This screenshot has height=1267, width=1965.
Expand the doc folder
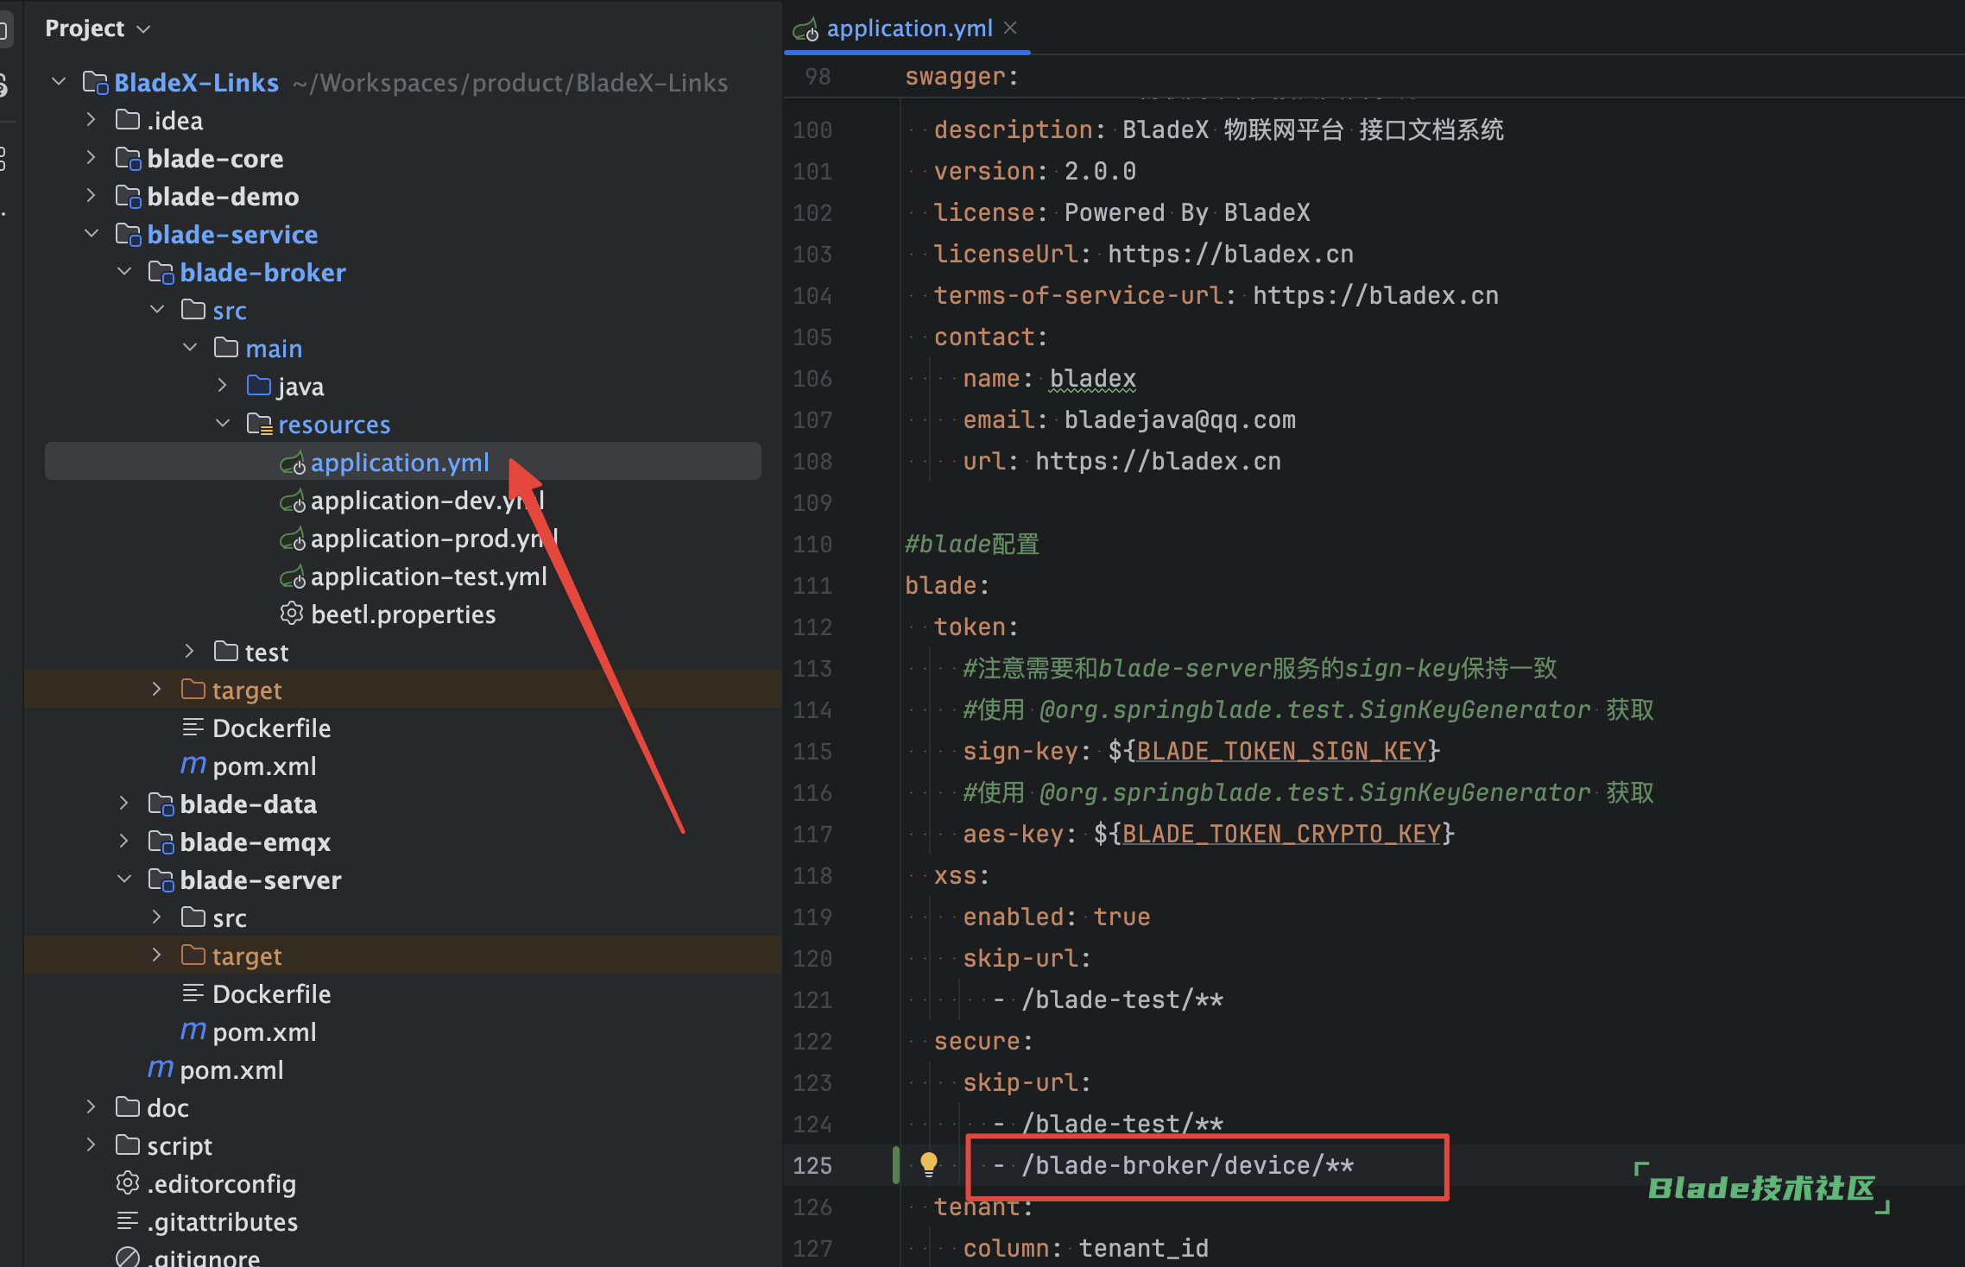point(92,1107)
